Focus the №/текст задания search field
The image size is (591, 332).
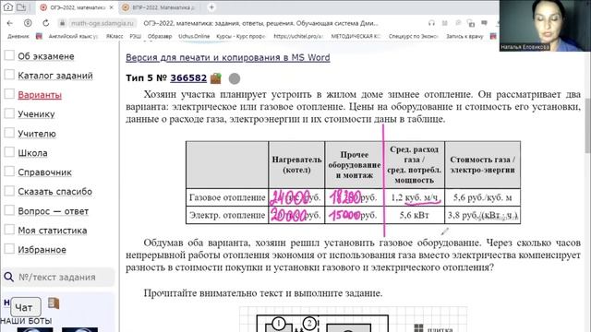pos(58,277)
